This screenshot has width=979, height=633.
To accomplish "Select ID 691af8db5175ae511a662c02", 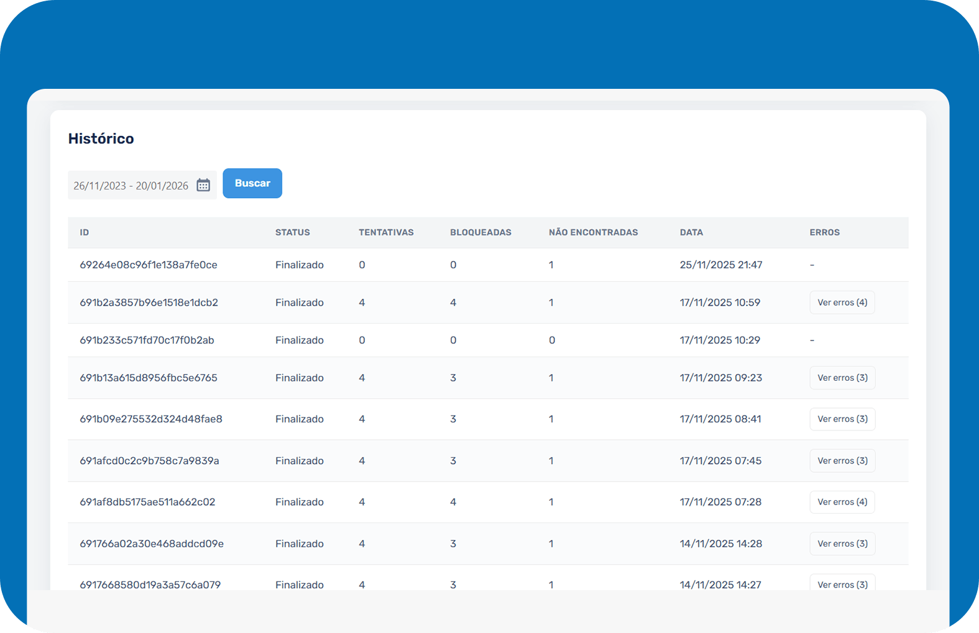I will pyautogui.click(x=147, y=502).
